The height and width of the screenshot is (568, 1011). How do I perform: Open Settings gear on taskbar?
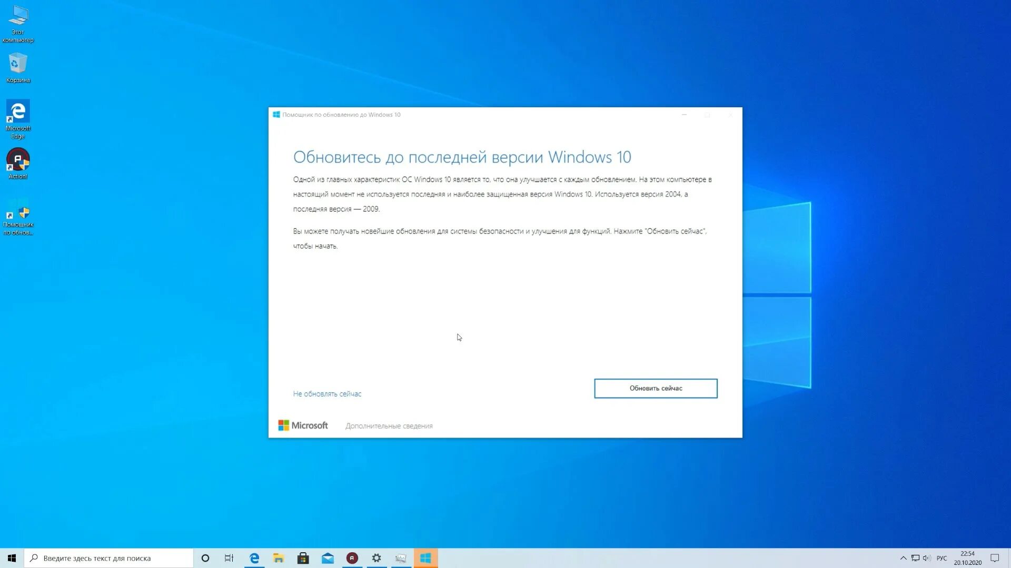pos(376,558)
